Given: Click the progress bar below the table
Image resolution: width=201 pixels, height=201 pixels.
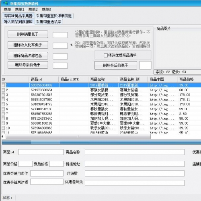Looking at the screenshot, I should point(101,142).
